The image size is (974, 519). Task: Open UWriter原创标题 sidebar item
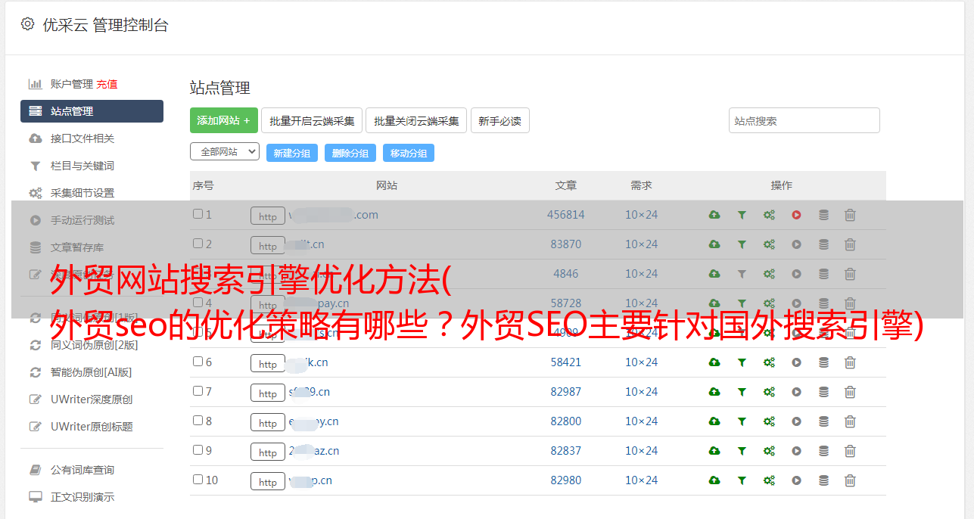(92, 427)
